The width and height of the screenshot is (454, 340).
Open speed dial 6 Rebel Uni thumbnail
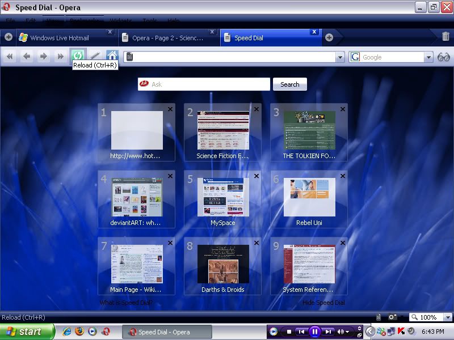pos(309,197)
